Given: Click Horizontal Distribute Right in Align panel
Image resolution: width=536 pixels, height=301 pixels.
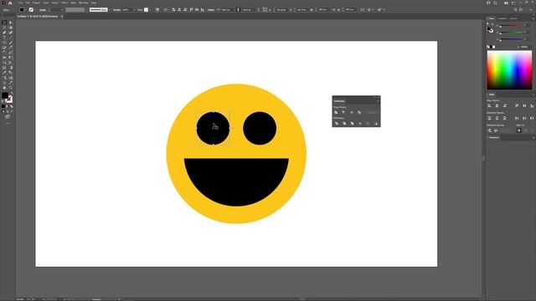Looking at the screenshot, I should [x=533, y=118].
